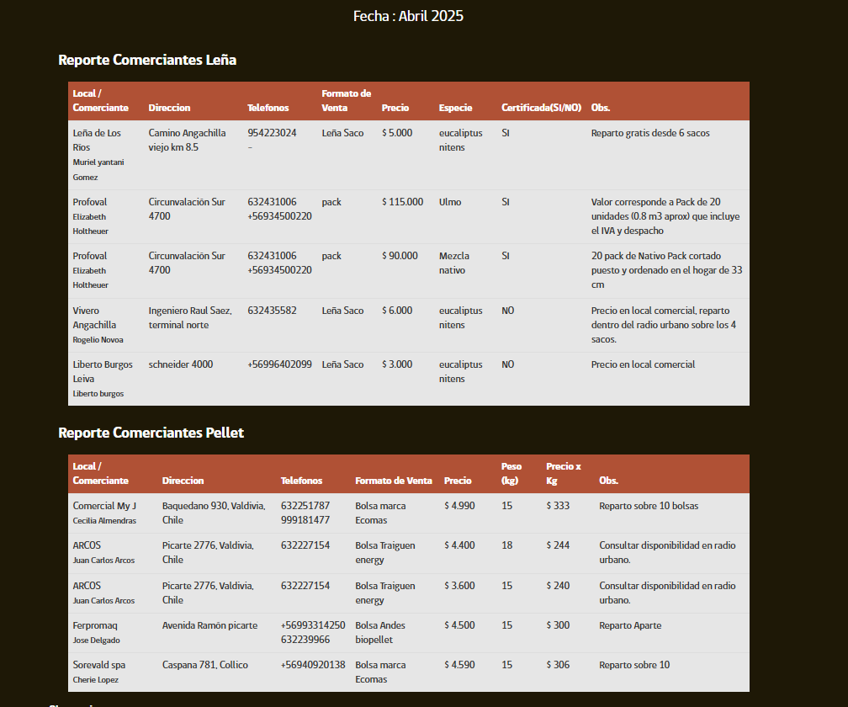Select phone number 632251787
This screenshot has height=707, width=848.
coord(305,506)
